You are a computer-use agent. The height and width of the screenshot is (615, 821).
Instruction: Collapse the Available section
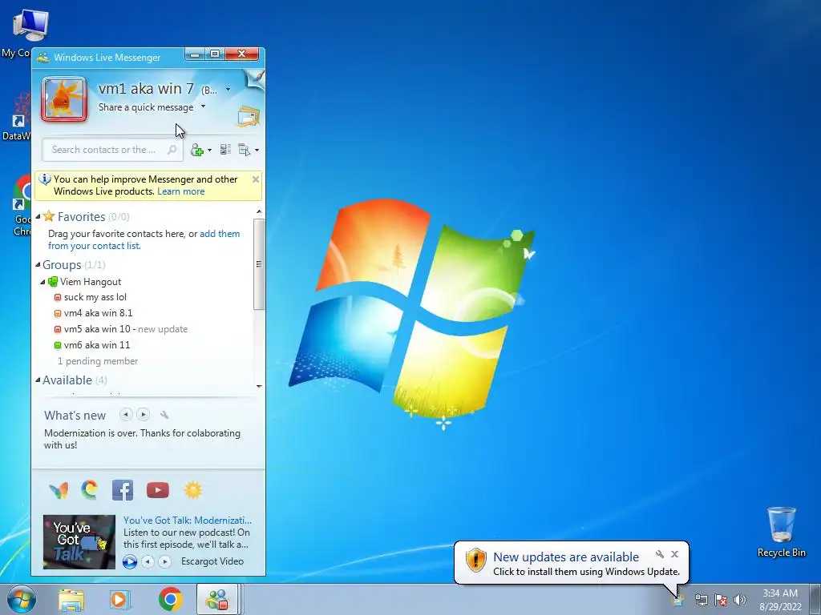[38, 380]
